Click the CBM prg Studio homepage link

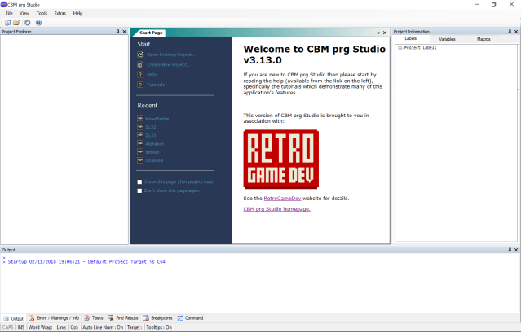[276, 208]
